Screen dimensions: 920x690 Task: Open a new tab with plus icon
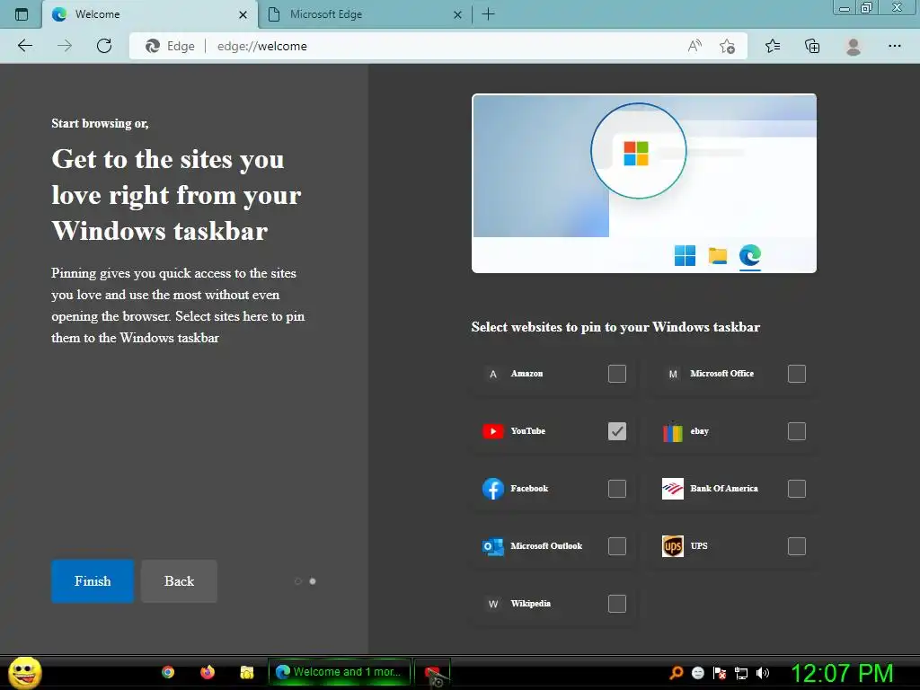point(488,14)
